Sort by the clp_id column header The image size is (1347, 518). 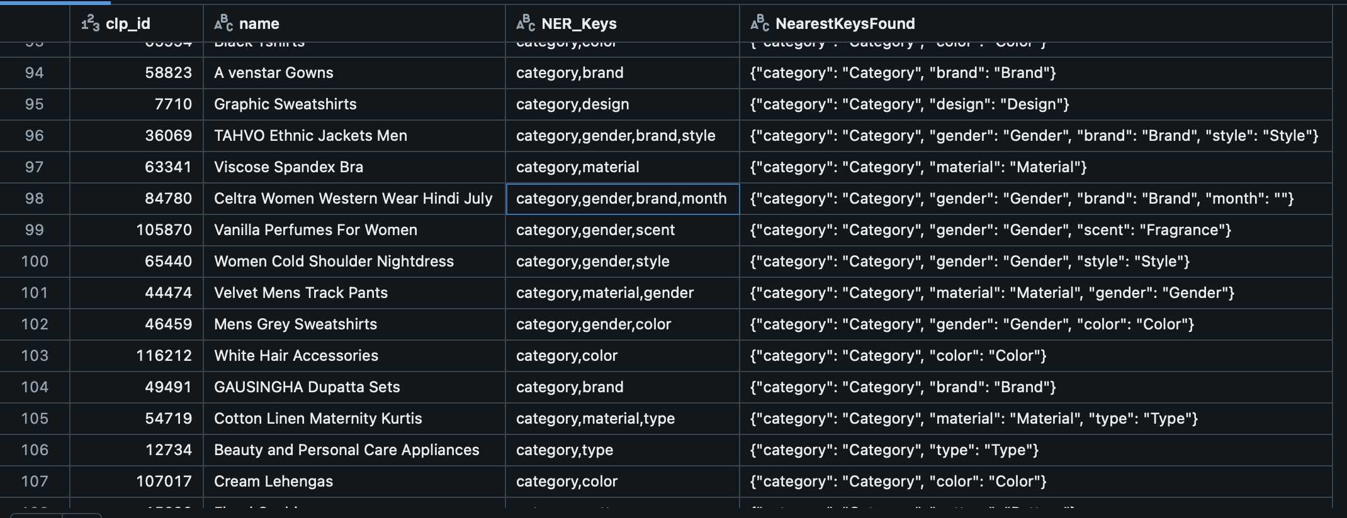pos(128,24)
